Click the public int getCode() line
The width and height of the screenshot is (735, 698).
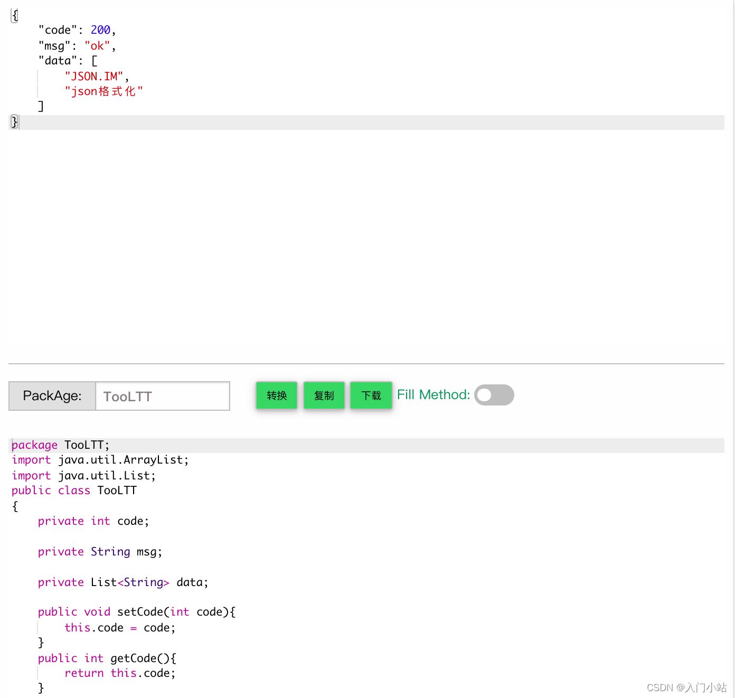107,658
